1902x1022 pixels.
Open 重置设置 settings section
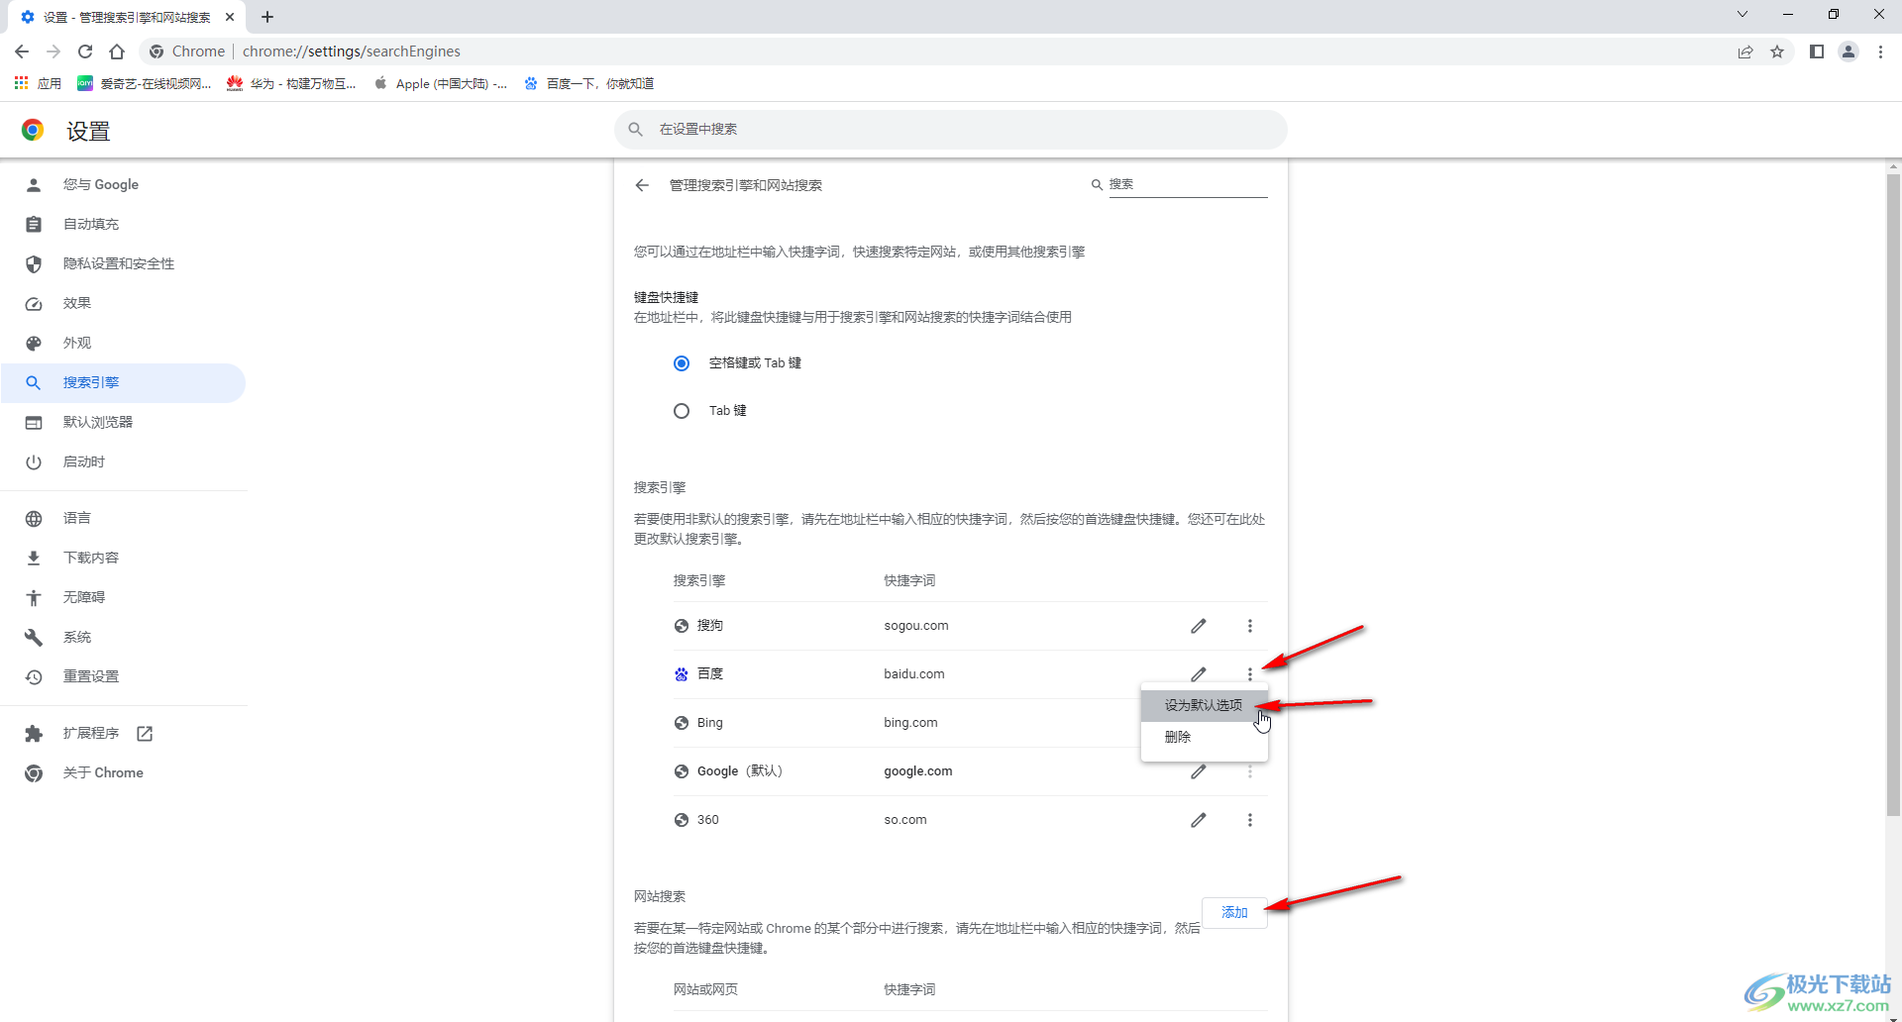(x=123, y=676)
